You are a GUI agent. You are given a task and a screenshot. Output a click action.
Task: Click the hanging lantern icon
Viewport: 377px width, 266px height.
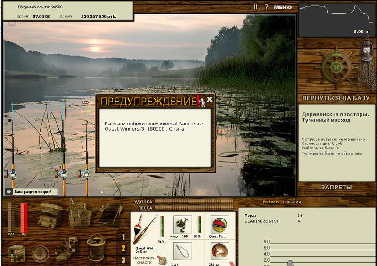366,49
